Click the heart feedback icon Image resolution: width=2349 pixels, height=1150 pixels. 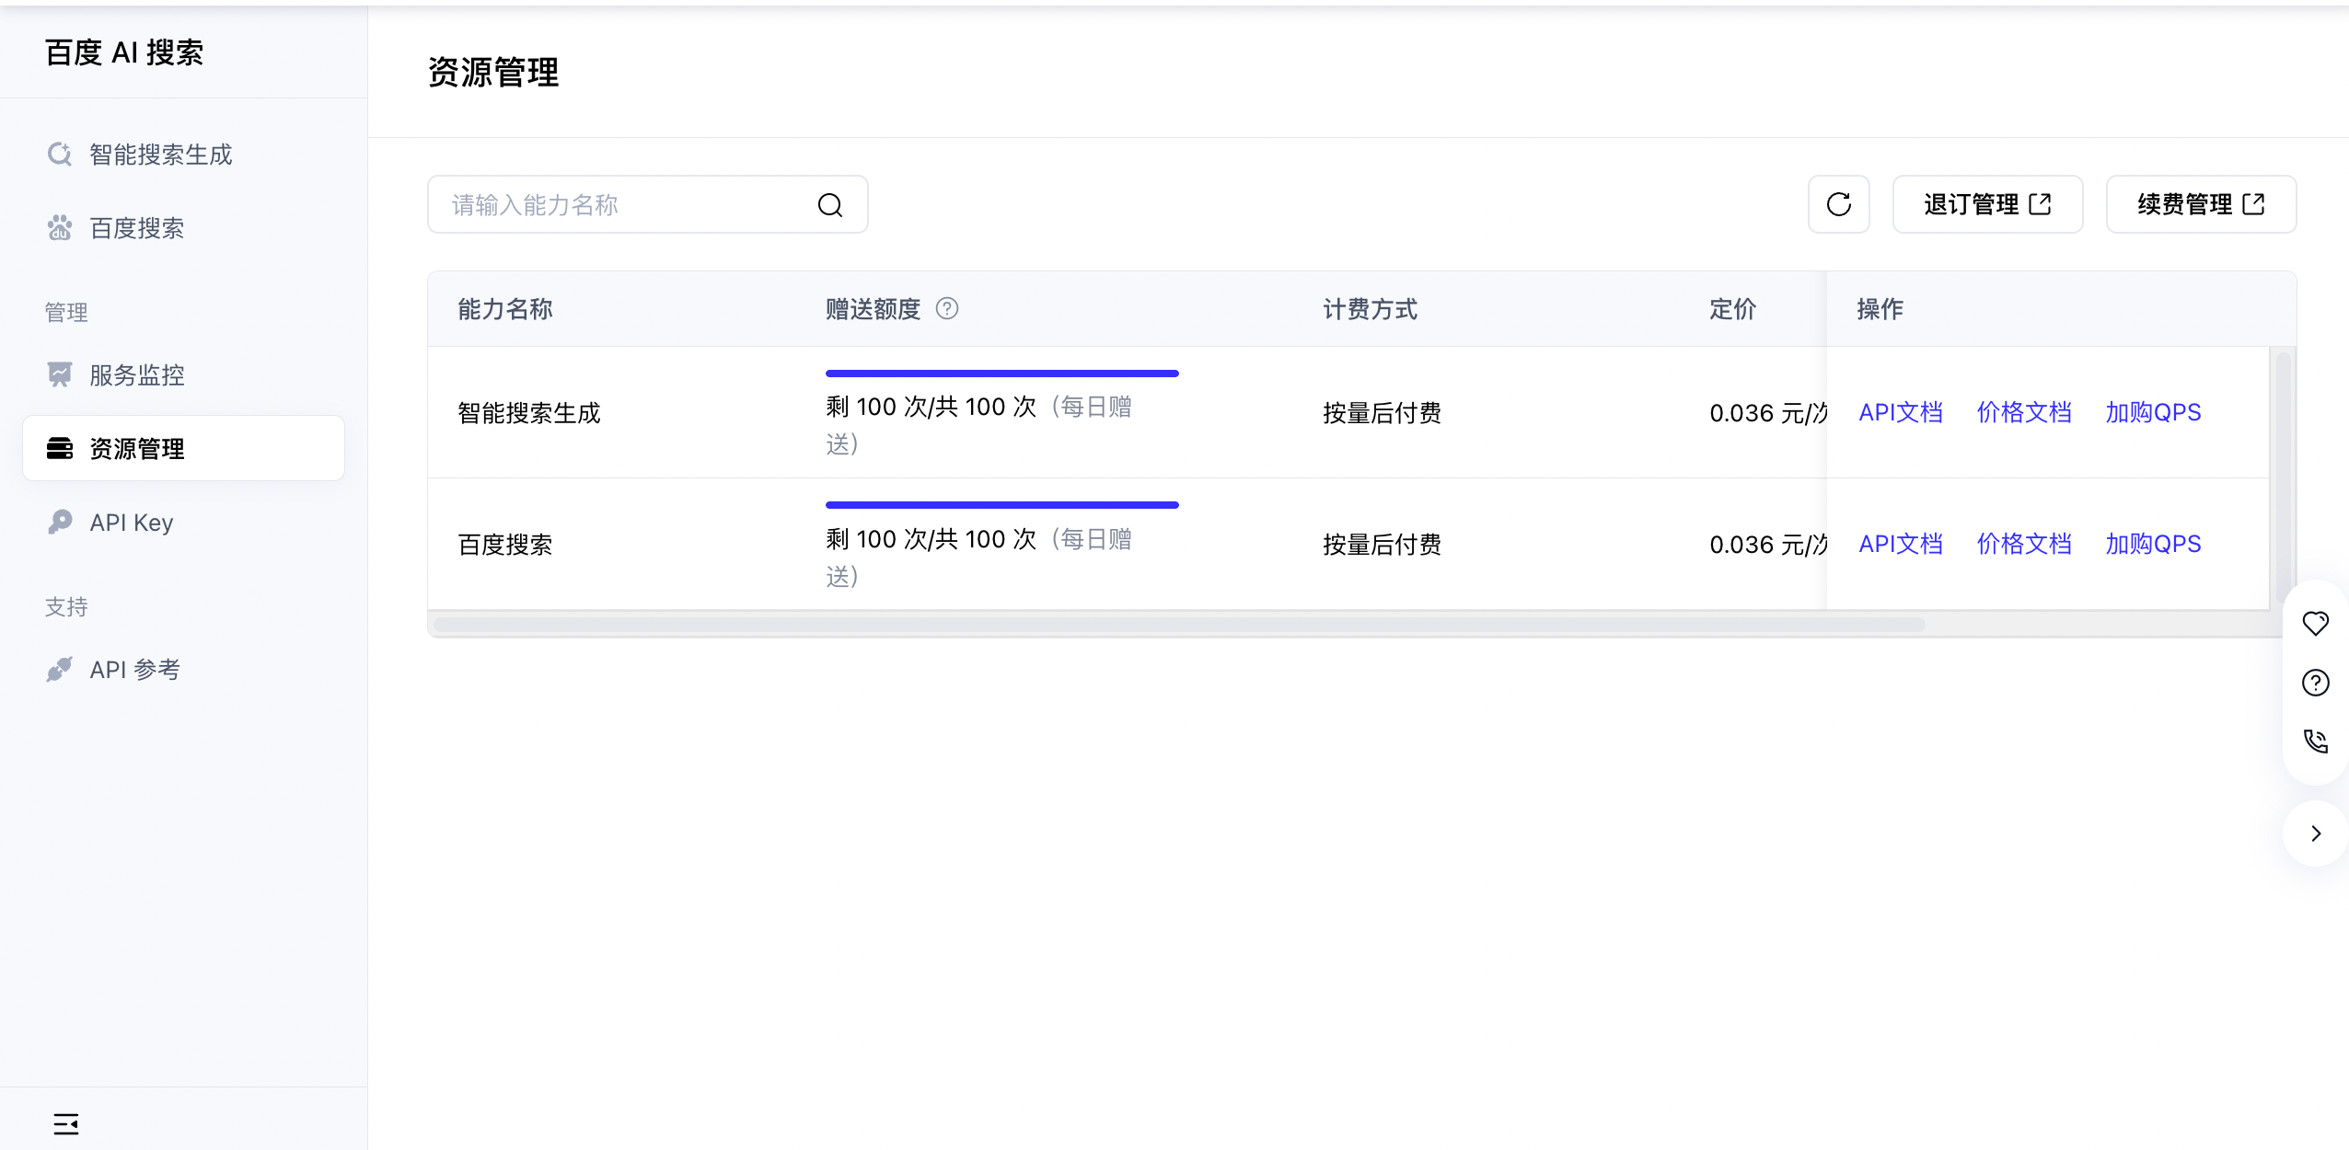2315,623
